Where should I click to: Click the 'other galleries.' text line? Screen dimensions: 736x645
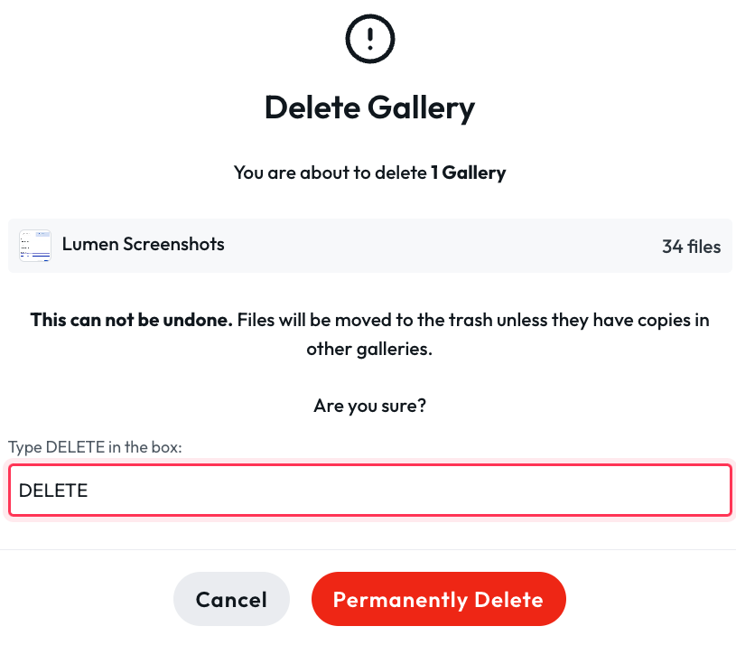click(369, 350)
